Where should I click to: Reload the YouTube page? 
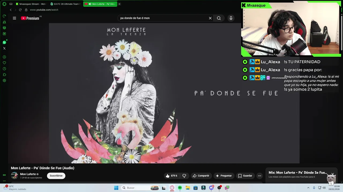click(20, 10)
